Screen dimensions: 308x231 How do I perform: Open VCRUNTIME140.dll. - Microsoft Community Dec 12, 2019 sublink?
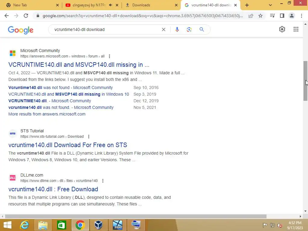pos(50,101)
